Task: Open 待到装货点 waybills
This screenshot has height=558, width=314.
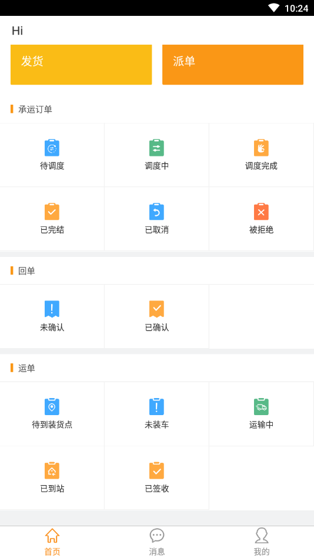Action: click(52, 413)
